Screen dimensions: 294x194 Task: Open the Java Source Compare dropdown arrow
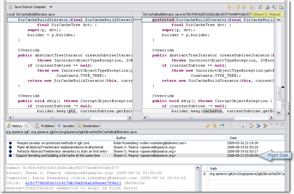point(51,7)
